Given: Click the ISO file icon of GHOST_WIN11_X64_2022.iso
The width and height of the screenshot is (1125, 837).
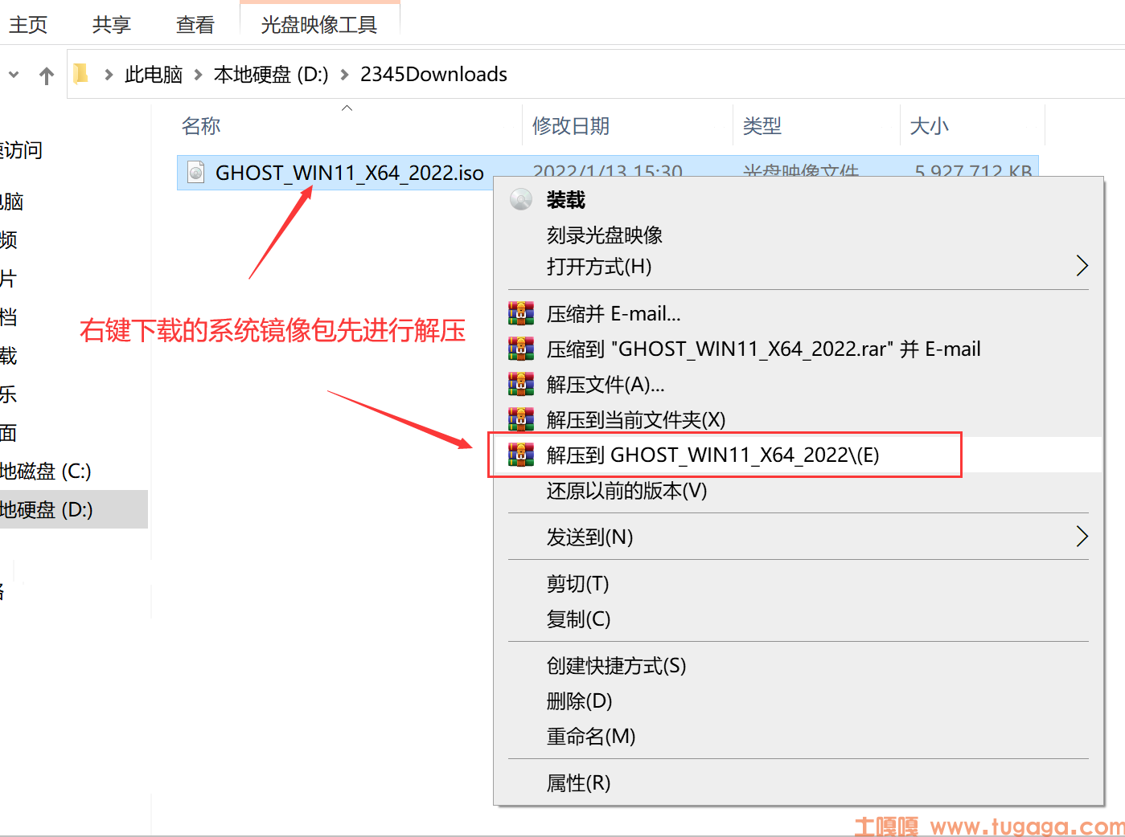Looking at the screenshot, I should (195, 172).
